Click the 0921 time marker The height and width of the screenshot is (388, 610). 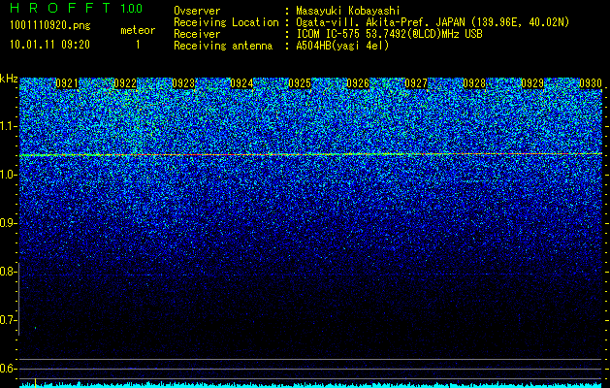(67, 83)
